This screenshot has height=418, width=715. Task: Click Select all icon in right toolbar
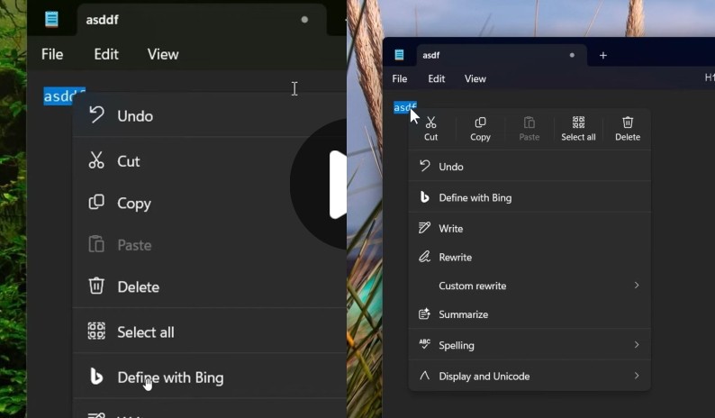[578, 129]
